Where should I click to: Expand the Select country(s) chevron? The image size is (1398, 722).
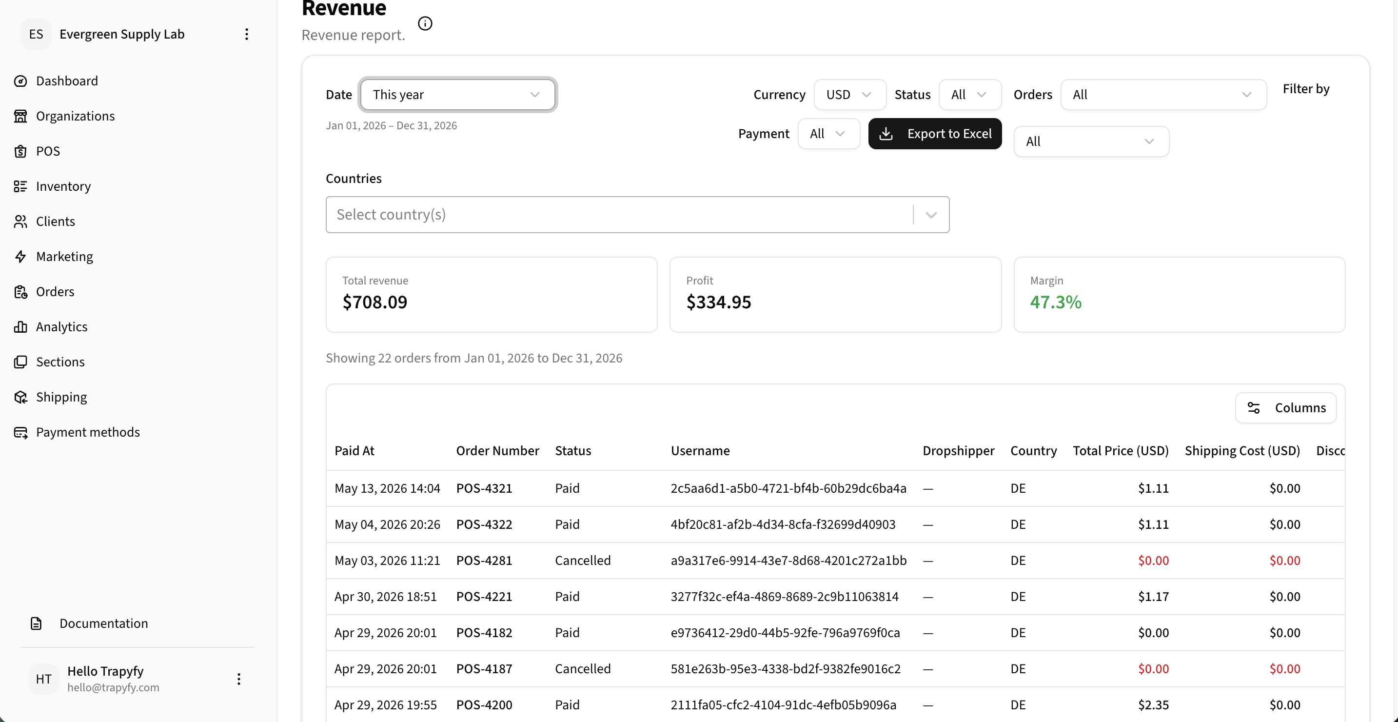[931, 215]
